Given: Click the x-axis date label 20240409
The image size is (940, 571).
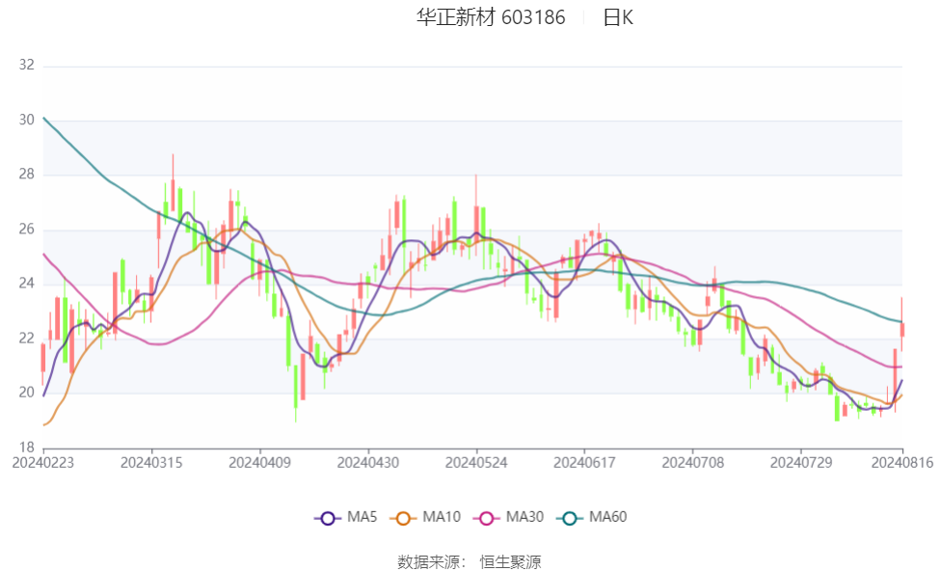Looking at the screenshot, I should (x=260, y=463).
